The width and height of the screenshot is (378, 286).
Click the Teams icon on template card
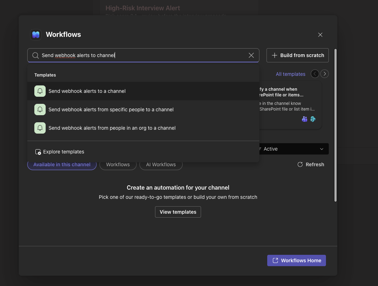[x=304, y=119]
